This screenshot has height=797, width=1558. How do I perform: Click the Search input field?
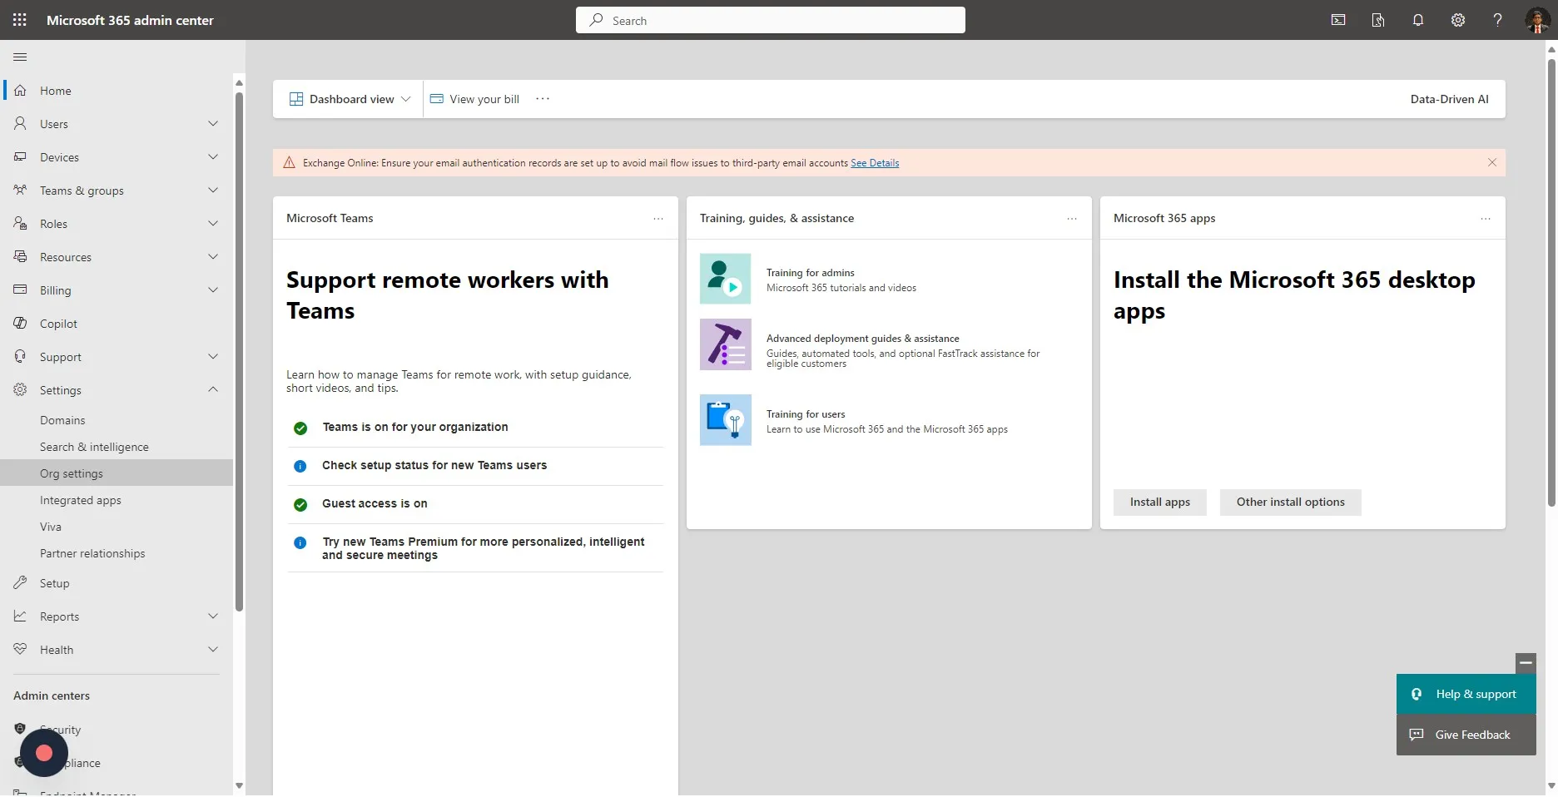[771, 20]
